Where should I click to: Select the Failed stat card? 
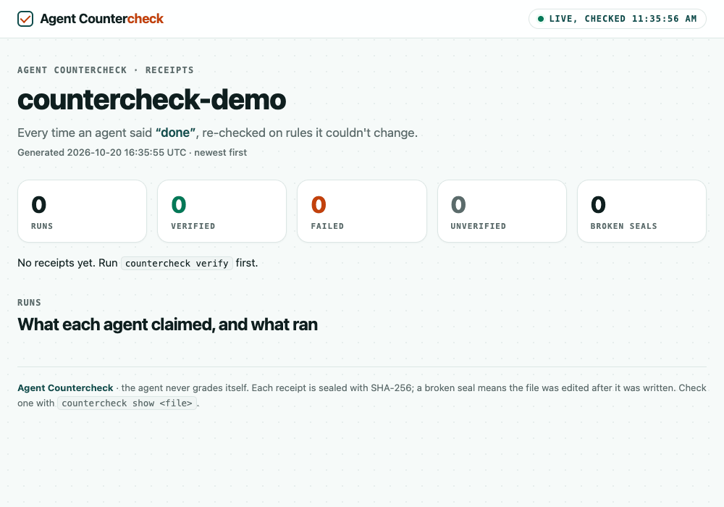(362, 211)
